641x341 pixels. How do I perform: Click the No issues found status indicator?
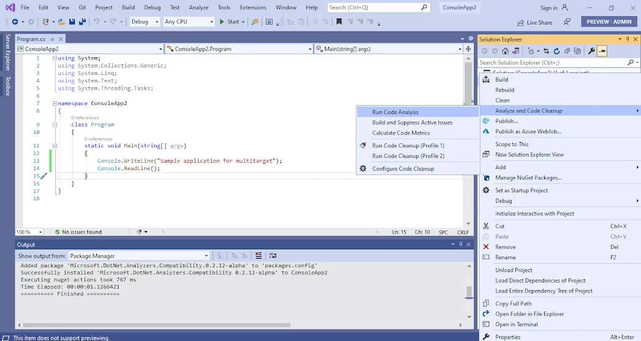click(78, 232)
